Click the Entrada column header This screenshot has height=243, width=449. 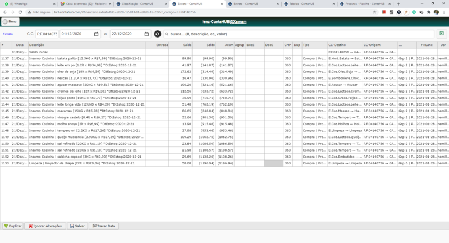[157, 45]
